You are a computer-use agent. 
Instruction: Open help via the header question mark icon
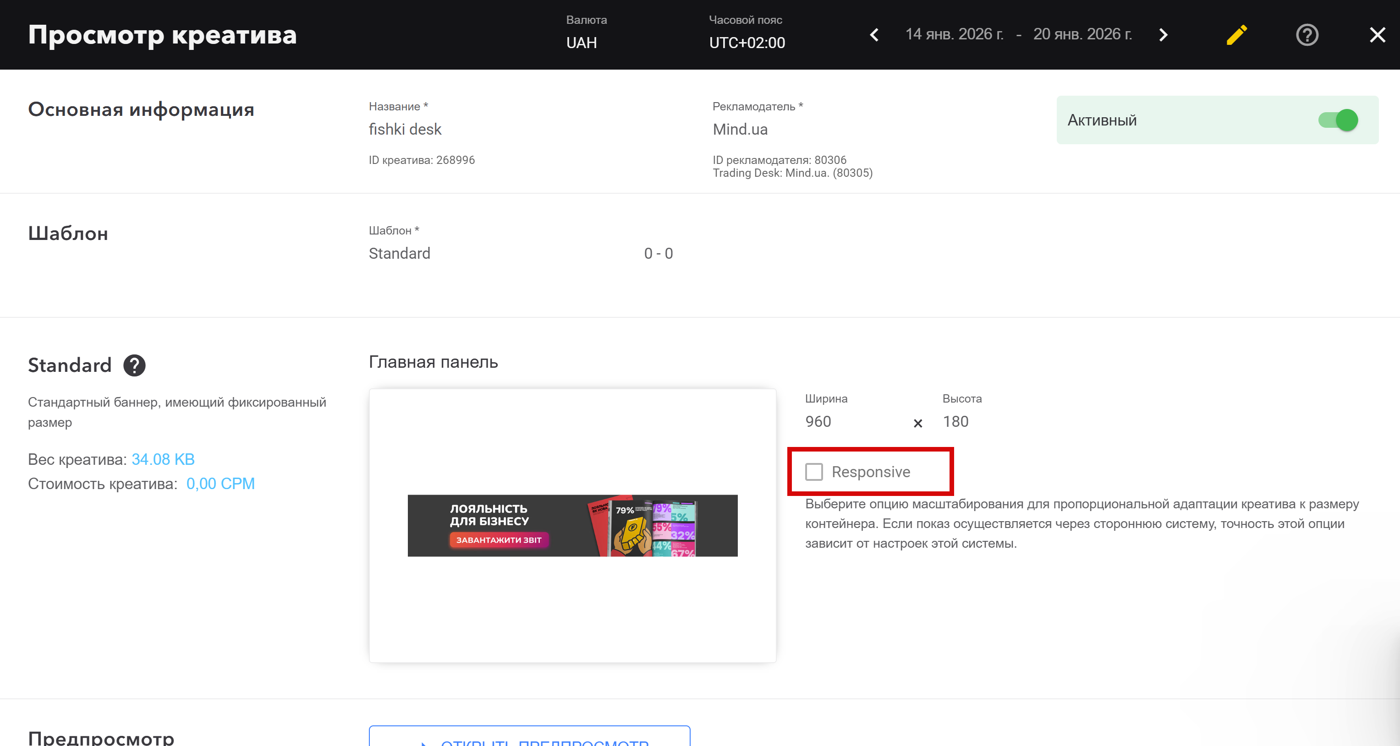click(1307, 35)
